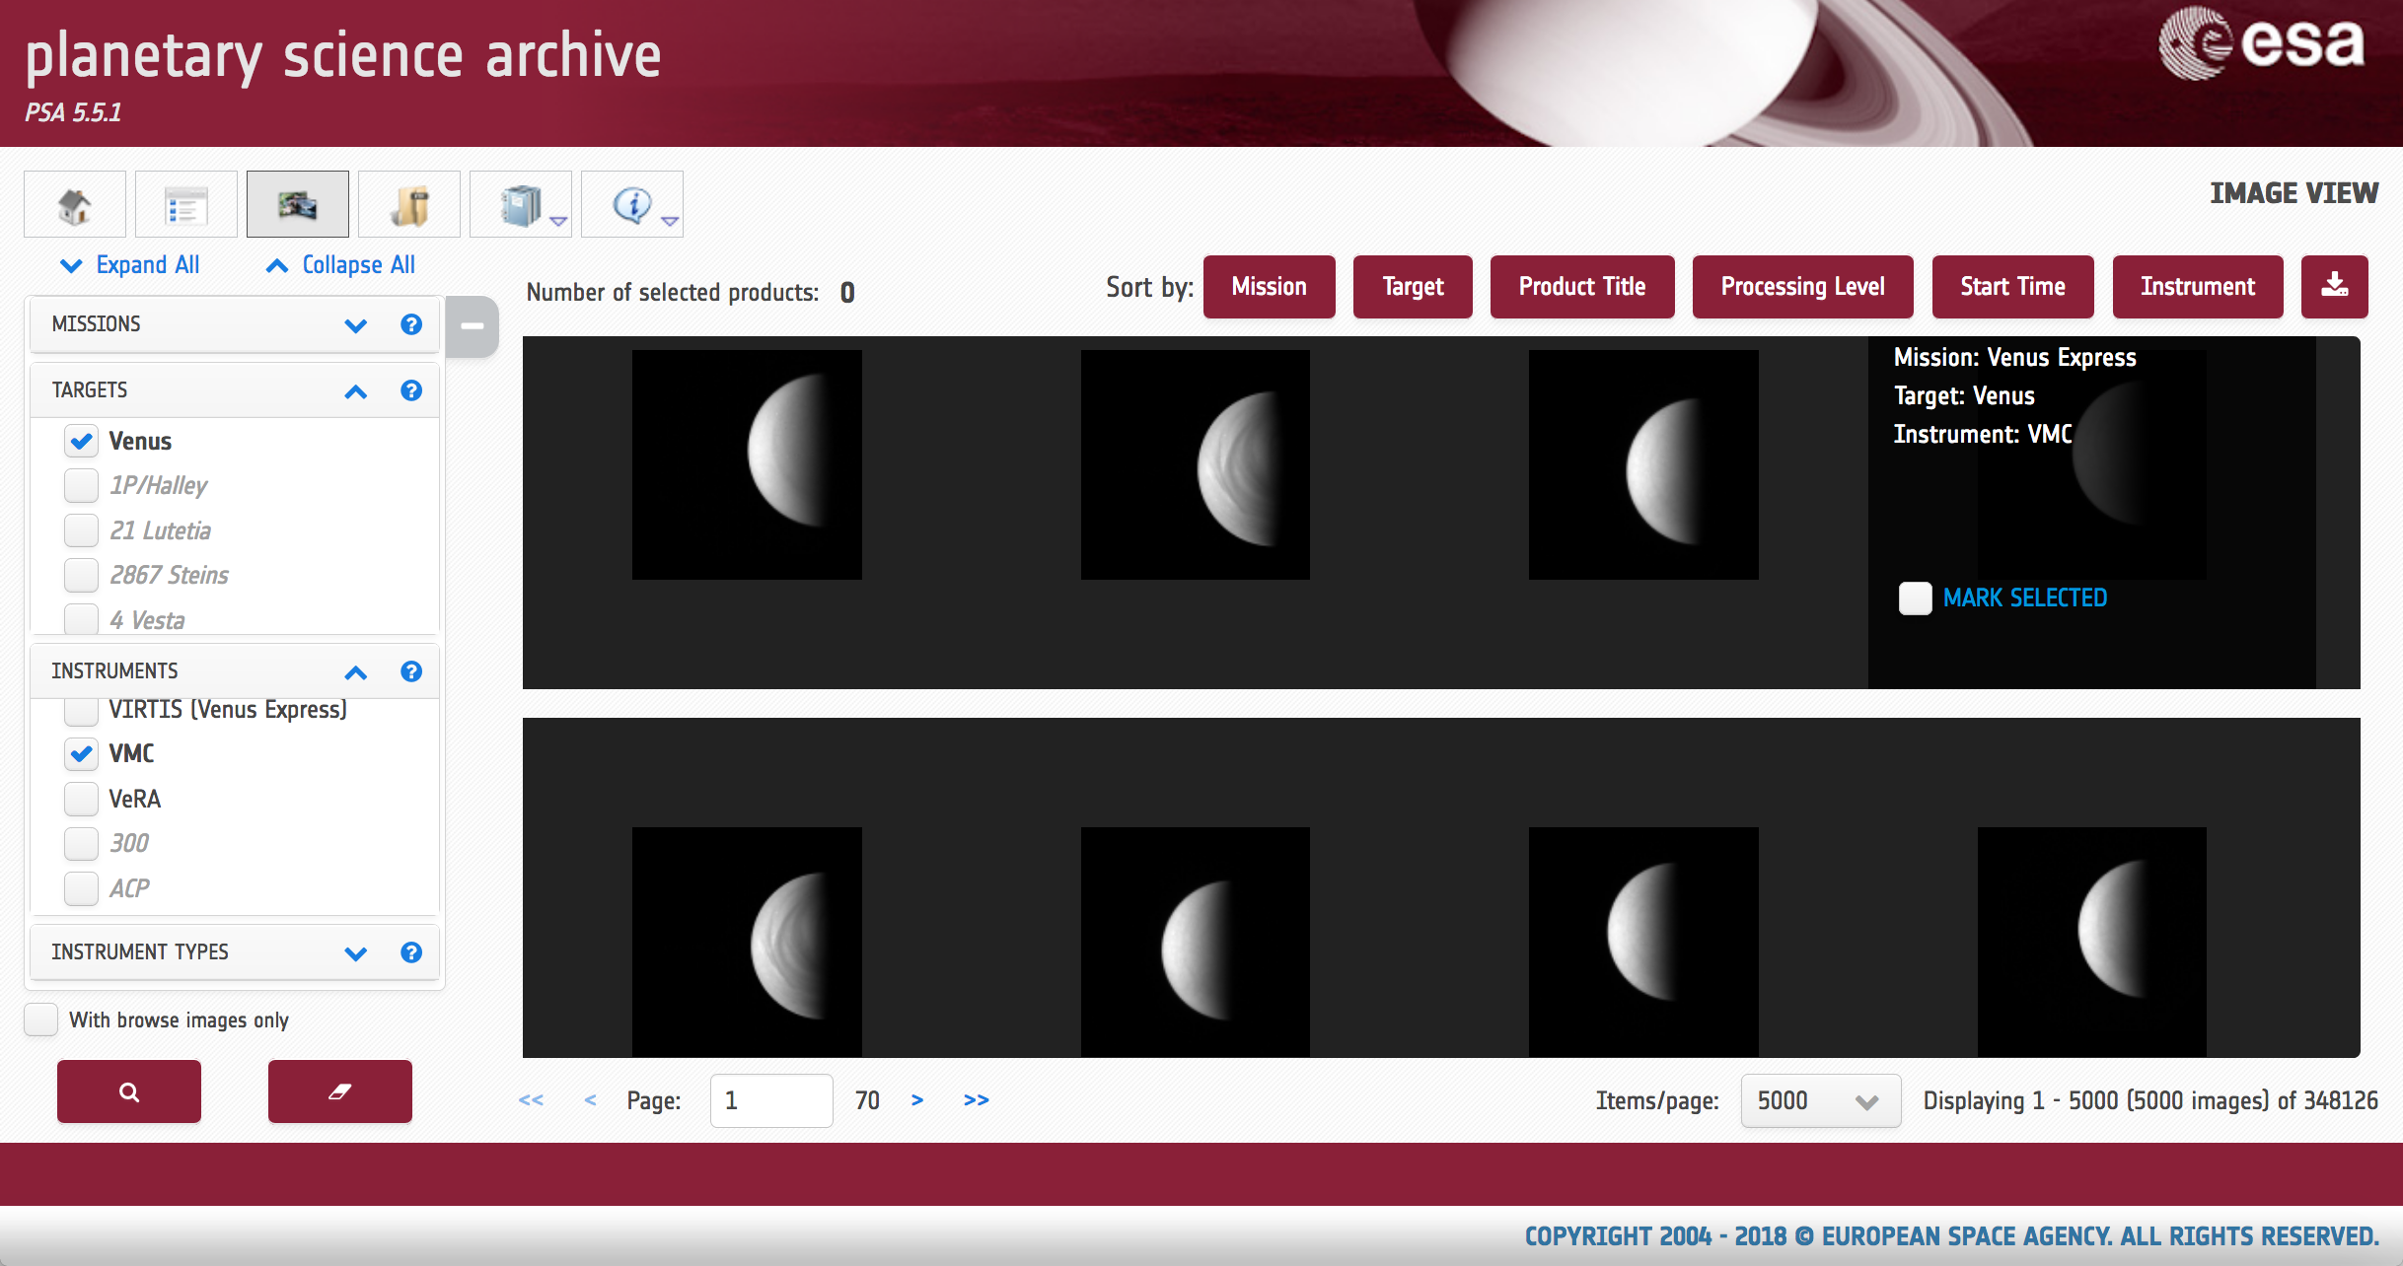Click the Targets help question mark
The image size is (2403, 1266).
pos(411,390)
